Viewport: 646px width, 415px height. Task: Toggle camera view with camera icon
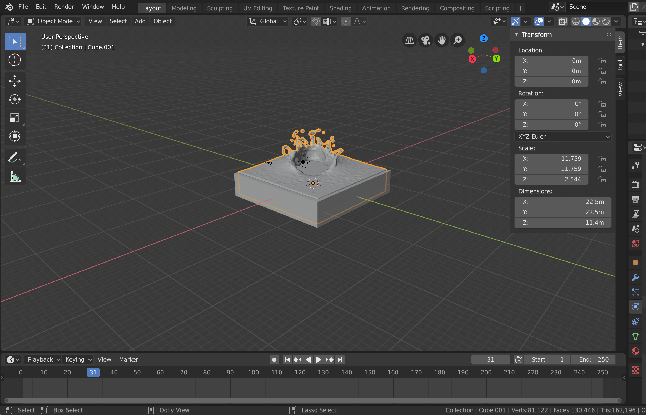tap(426, 41)
